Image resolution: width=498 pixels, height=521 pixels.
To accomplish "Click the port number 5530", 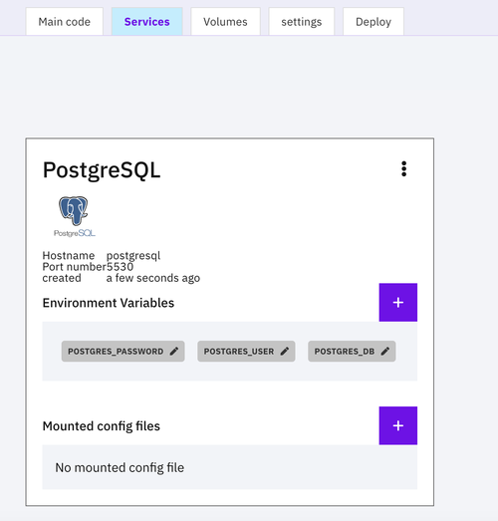I will 120,267.
